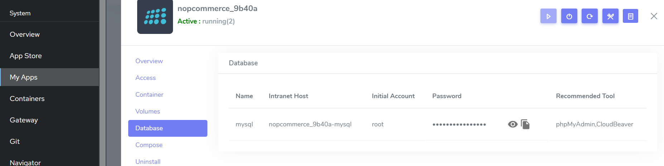
Task: Reveal the hidden mysql root password
Action: tap(513, 124)
